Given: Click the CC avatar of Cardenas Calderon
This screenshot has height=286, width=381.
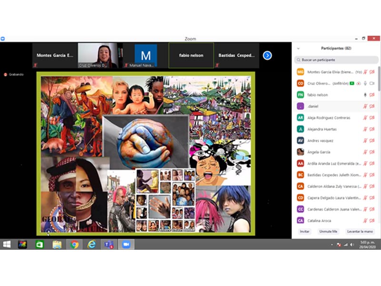Looking at the screenshot, I should coord(301,209).
